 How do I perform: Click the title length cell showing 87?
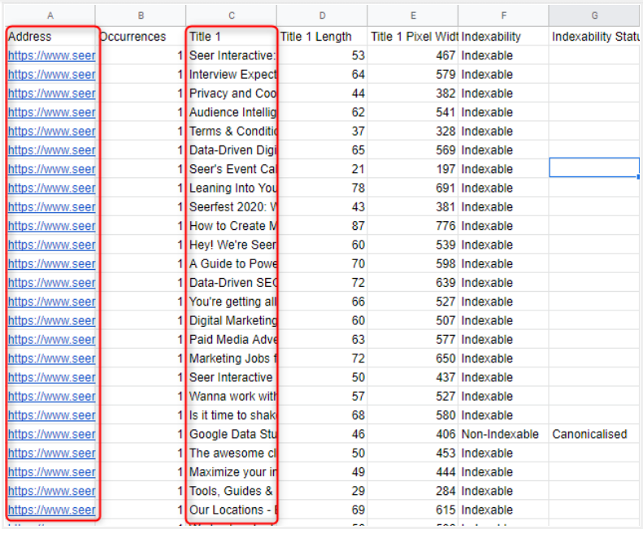click(x=322, y=226)
